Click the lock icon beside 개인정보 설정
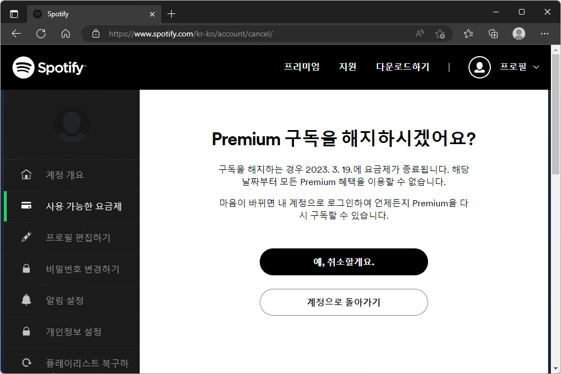561x374 pixels. click(x=26, y=331)
